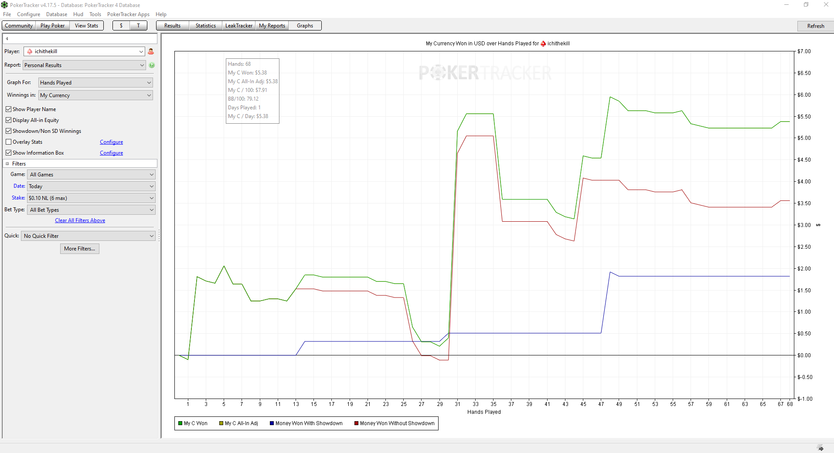834x453 pixels.
Task: Click the PokerTracker app icon in title bar
Action: pos(4,5)
